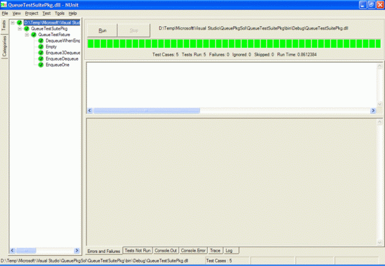Select the QueueTestSuitePkg node label
This screenshot has height=266, width=385.
click(49, 29)
